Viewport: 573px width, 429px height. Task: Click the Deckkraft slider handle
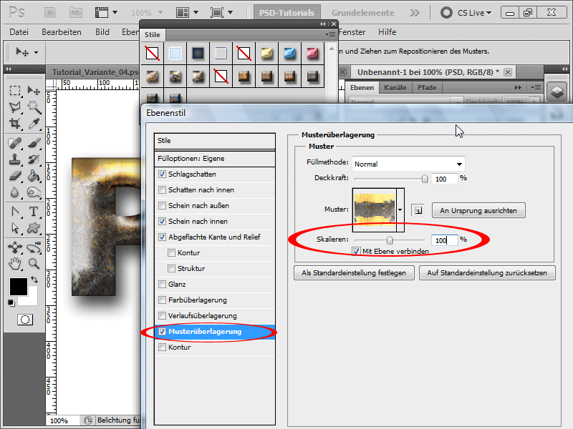(424, 179)
